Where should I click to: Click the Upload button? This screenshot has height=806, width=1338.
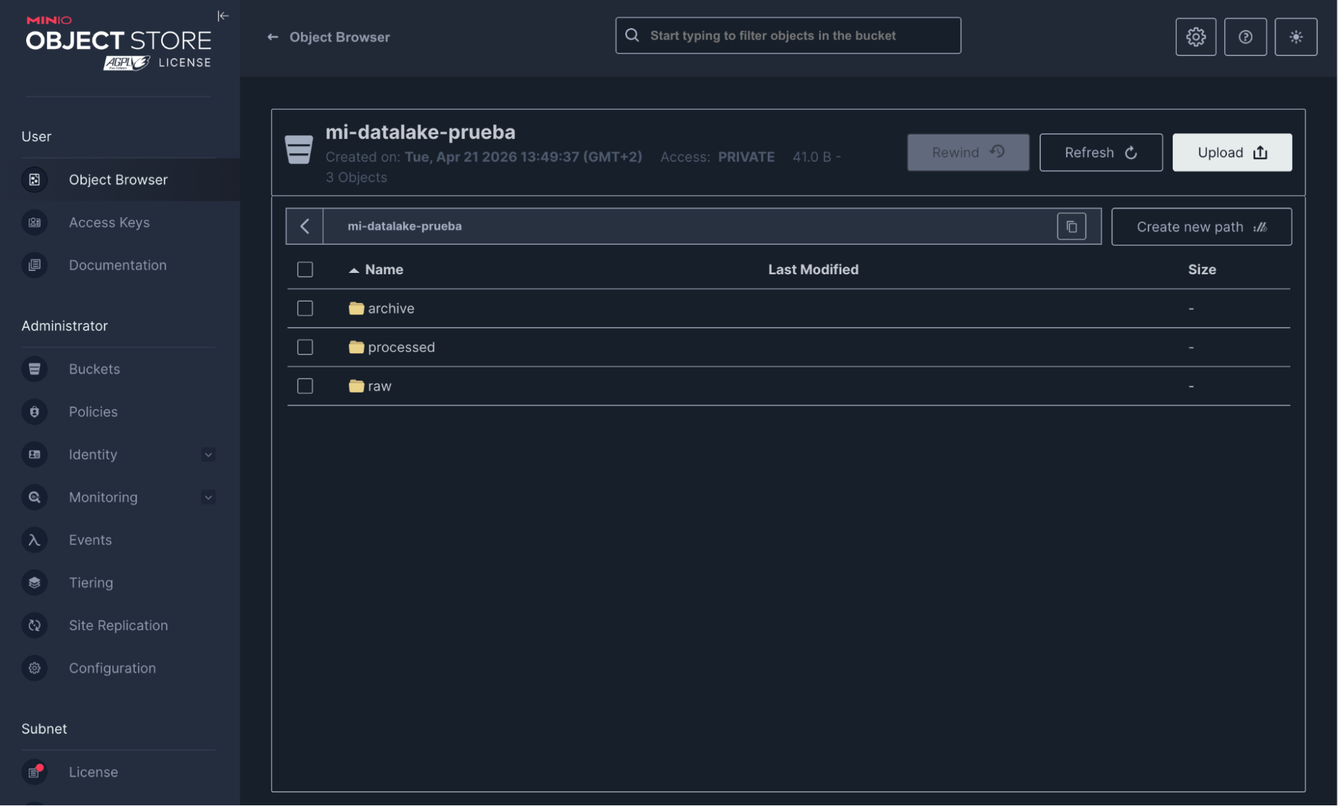point(1232,153)
